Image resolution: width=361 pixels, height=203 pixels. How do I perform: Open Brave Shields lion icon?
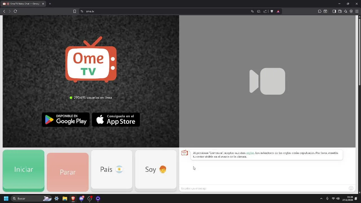(x=272, y=11)
